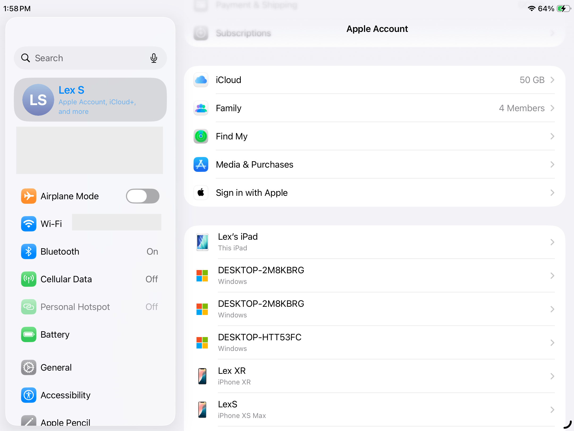Tap the LexS iPhone XS Max thumbnail

tap(202, 410)
